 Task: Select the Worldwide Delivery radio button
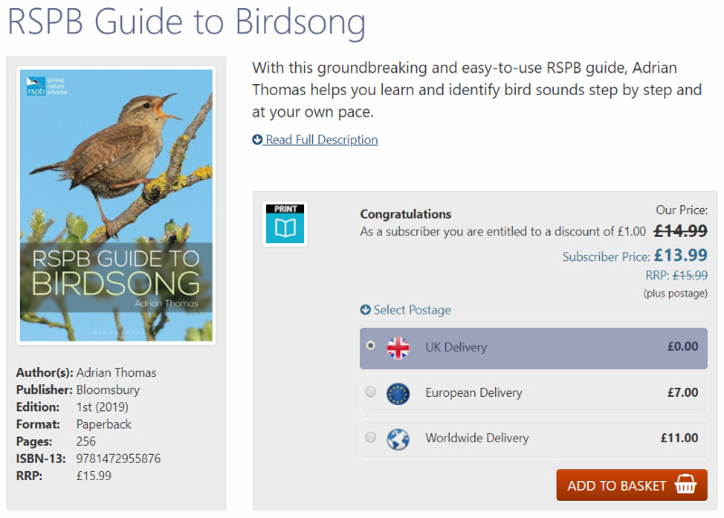pyautogui.click(x=370, y=437)
